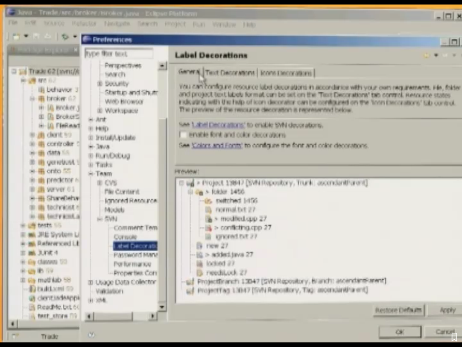Click the broker package icon

pyautogui.click(x=42, y=98)
